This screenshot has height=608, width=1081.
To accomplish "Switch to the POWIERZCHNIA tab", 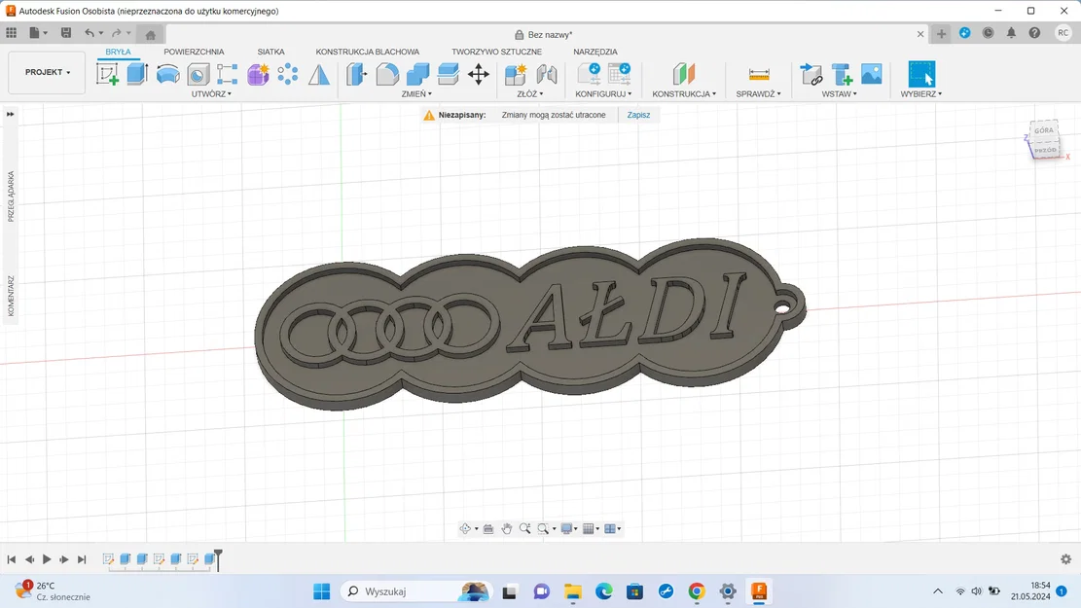I will coord(194,52).
